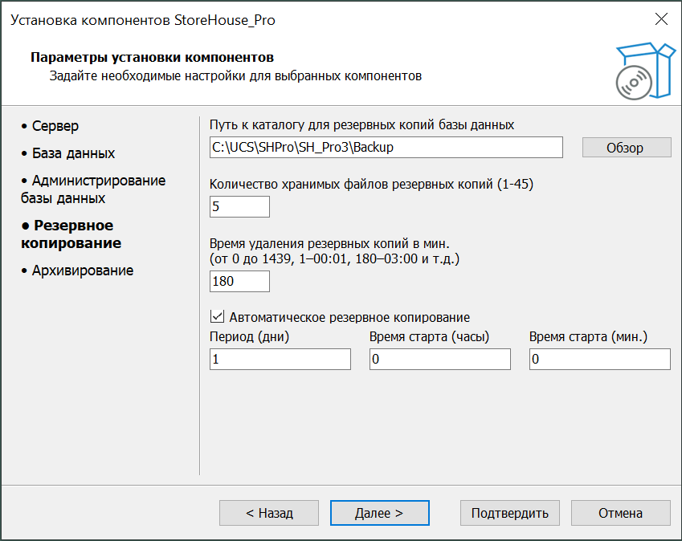Viewport: 682px width, 541px height.
Task: Open the Сервер settings section
Action: click(55, 126)
